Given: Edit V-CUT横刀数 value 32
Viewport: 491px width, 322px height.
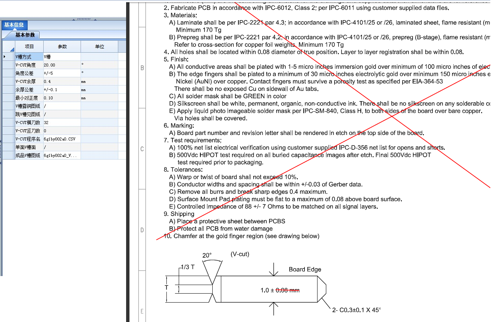Looking at the screenshot, I should click(x=62, y=123).
